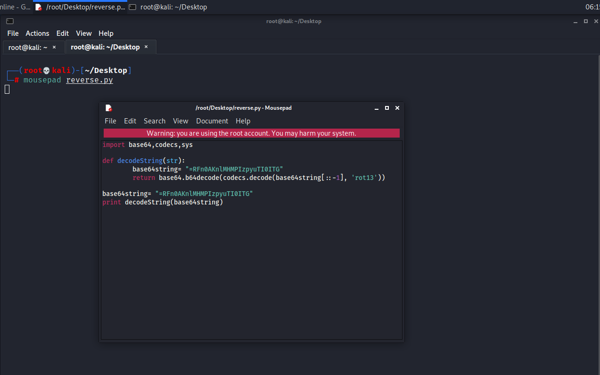The image size is (600, 375).
Task: Close the "root@kali: ~/Desktop" tab with its X
Action: (146, 47)
